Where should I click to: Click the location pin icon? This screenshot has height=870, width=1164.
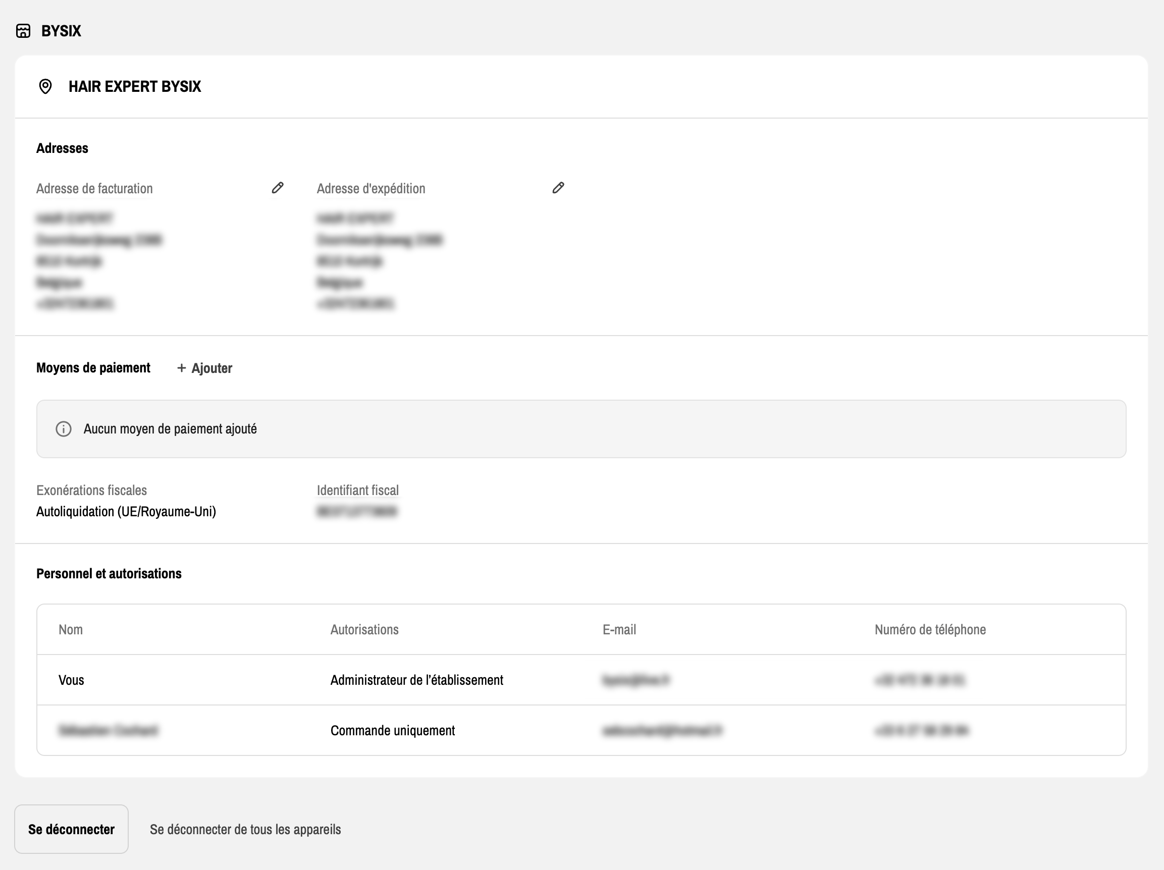pos(45,86)
